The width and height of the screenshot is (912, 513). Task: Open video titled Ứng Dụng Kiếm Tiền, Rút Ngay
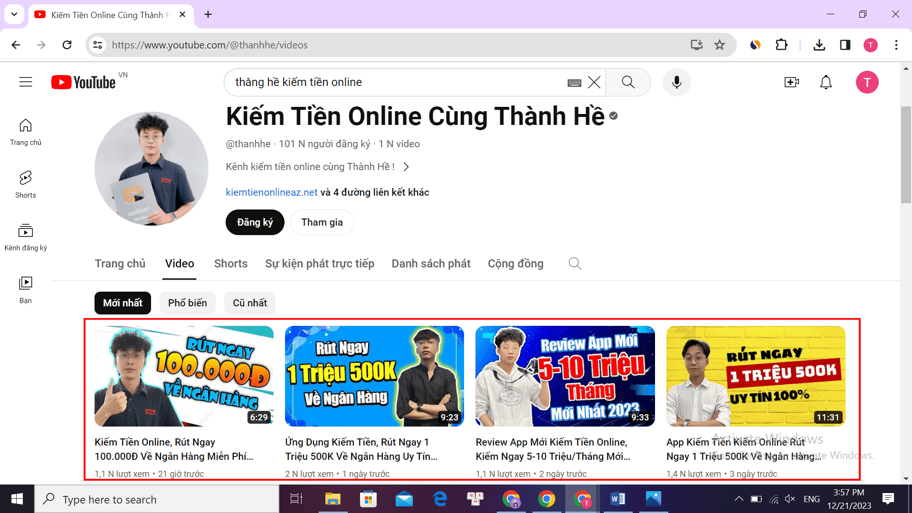pyautogui.click(x=361, y=449)
